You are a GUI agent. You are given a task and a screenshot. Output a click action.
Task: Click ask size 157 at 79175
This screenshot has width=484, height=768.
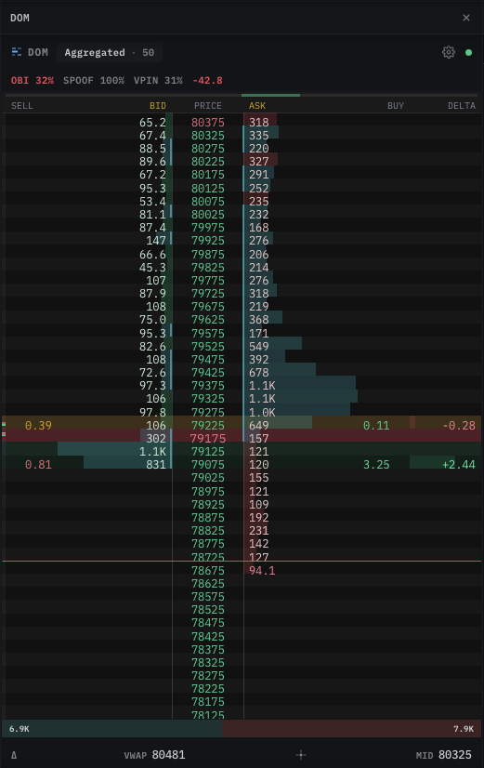click(x=259, y=438)
